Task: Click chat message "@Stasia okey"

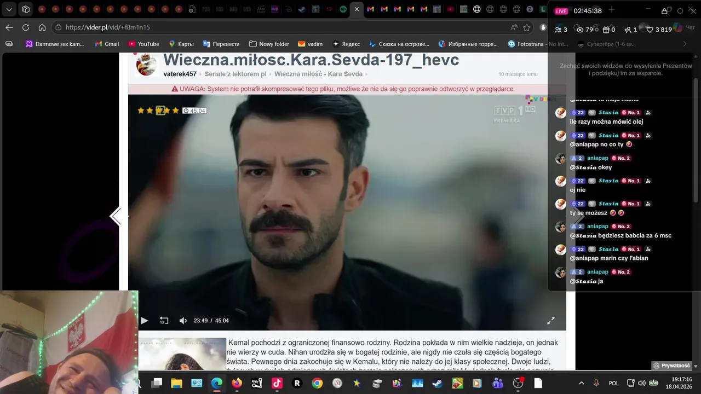Action: point(591,167)
